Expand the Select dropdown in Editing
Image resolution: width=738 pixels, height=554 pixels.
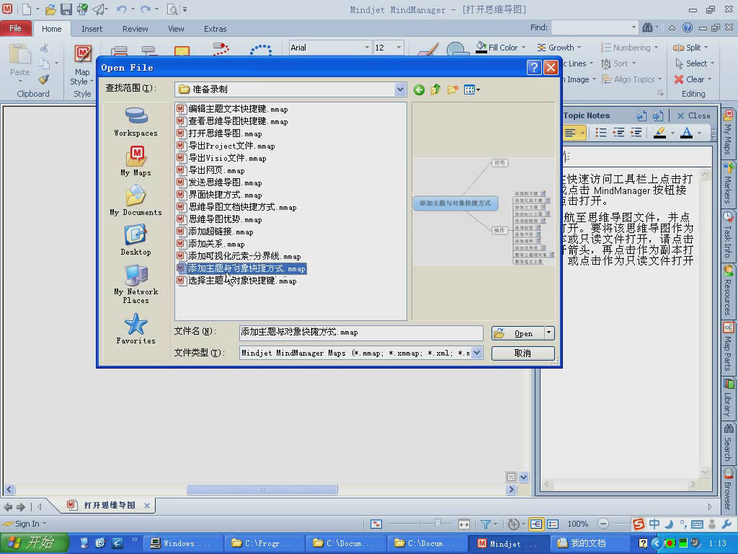(712, 63)
